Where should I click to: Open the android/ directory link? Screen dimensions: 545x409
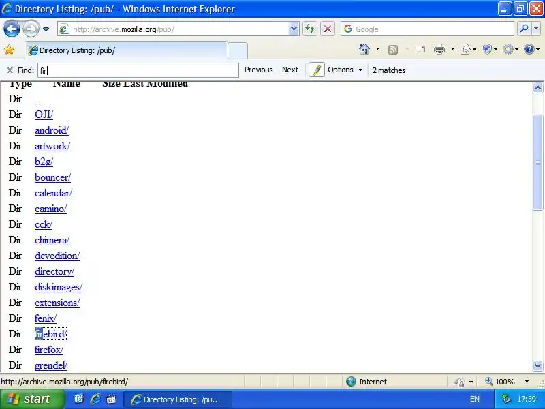[x=52, y=130]
